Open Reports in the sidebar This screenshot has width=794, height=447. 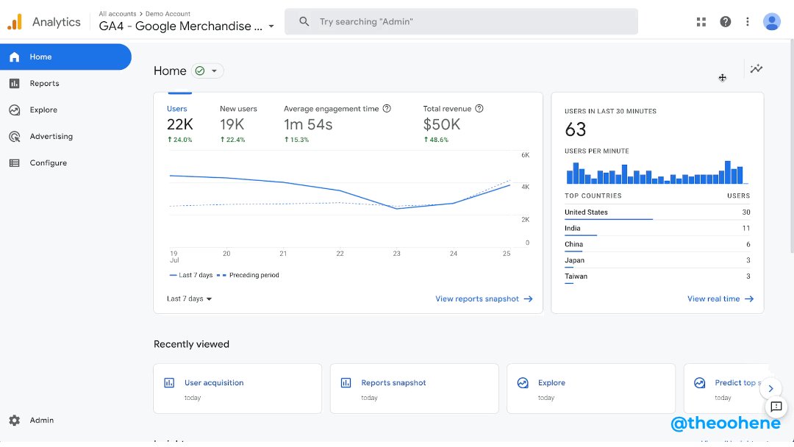click(66, 84)
